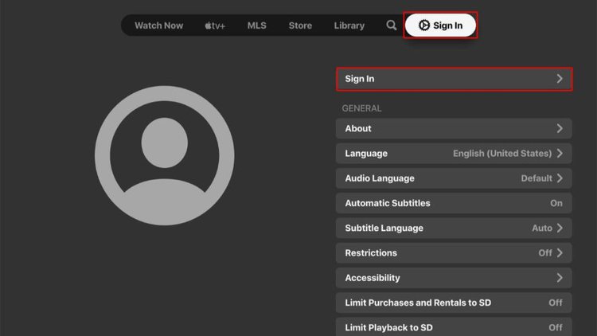597x336 pixels.
Task: Open the Accessibility settings row
Action: (x=454, y=278)
